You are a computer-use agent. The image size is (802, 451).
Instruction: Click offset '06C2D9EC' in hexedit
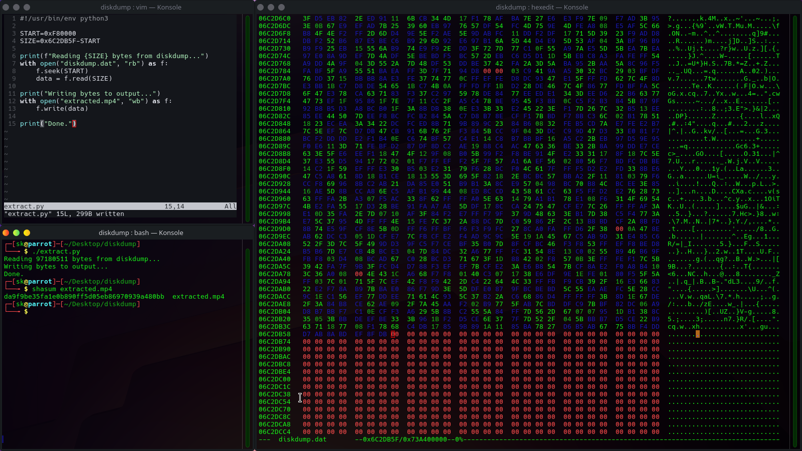[x=275, y=237]
